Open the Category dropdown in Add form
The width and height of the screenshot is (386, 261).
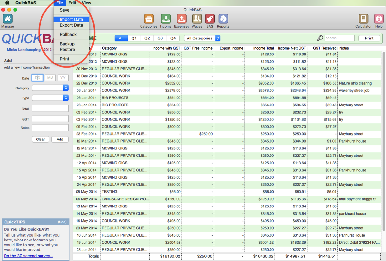point(50,88)
